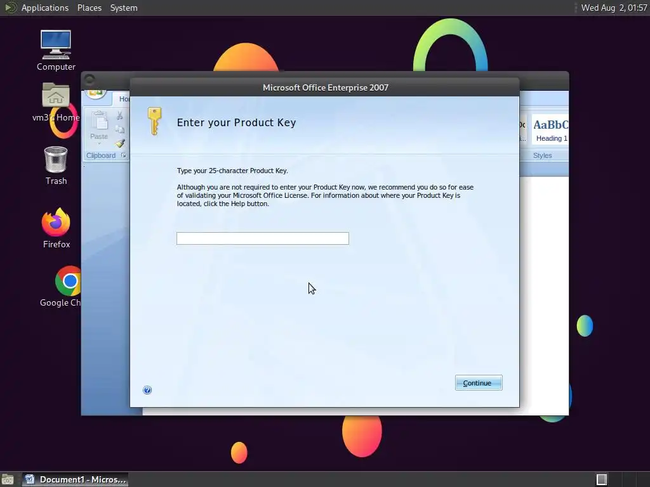Click the Product Key text input field
This screenshot has height=487, width=650.
(262, 238)
